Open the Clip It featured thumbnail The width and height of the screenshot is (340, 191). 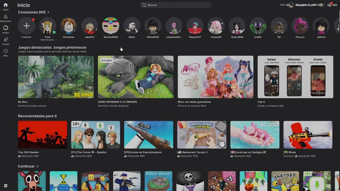295,77
